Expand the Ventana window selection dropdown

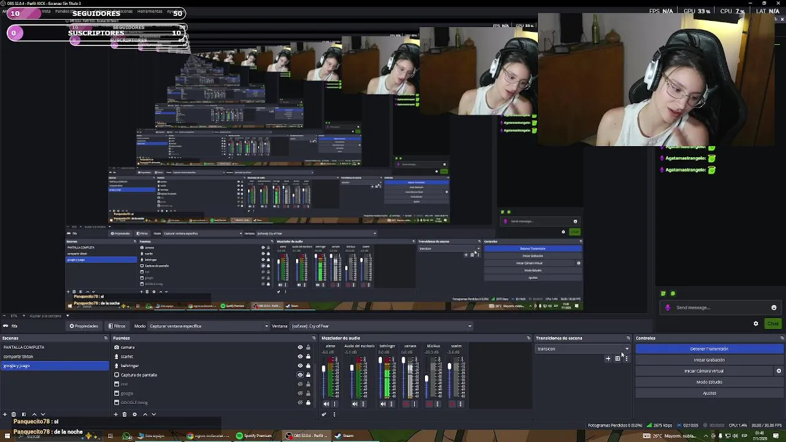click(x=381, y=326)
